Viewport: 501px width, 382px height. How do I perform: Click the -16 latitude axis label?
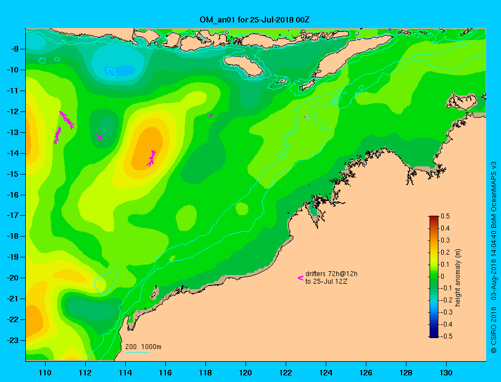(12, 195)
